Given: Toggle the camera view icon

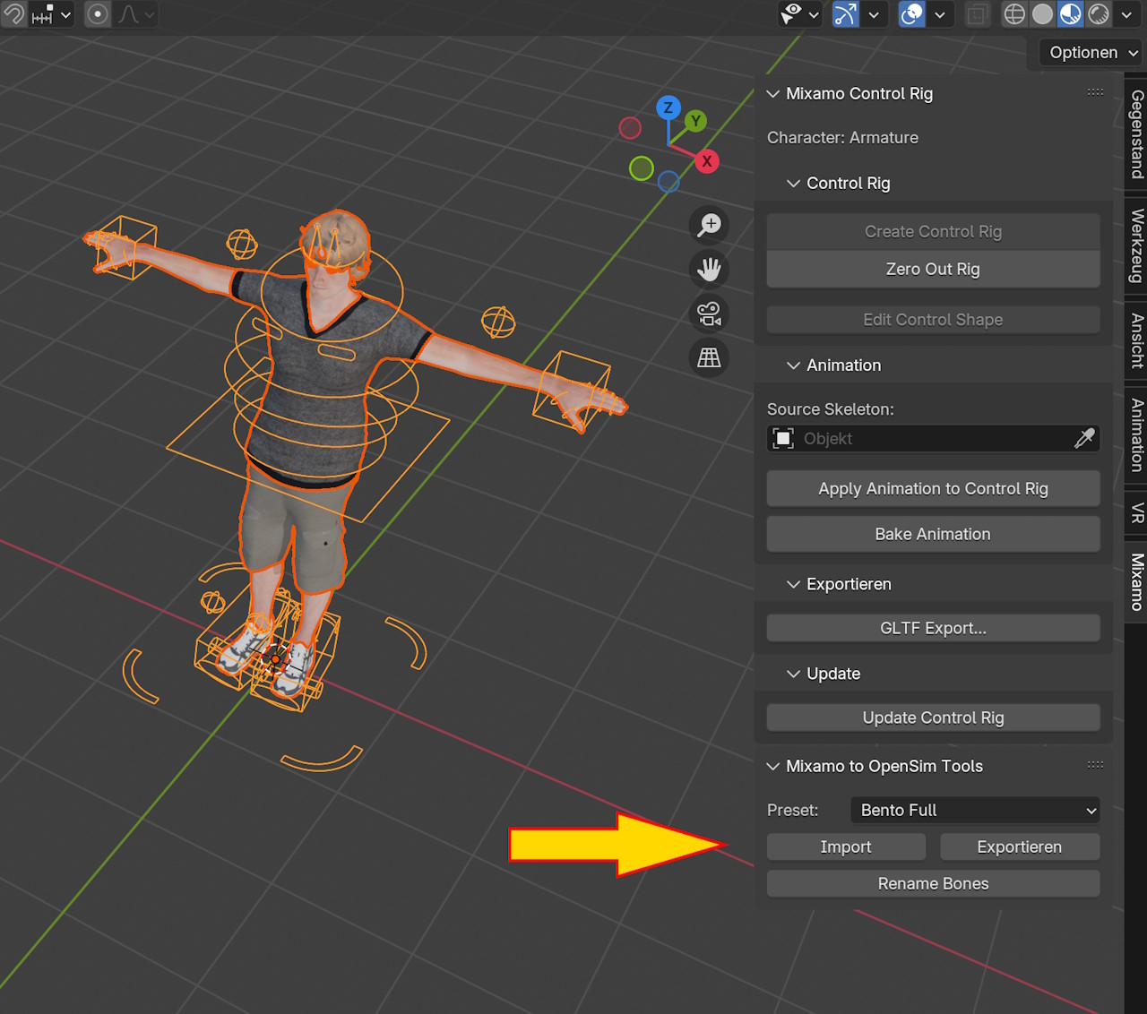Looking at the screenshot, I should [x=709, y=314].
